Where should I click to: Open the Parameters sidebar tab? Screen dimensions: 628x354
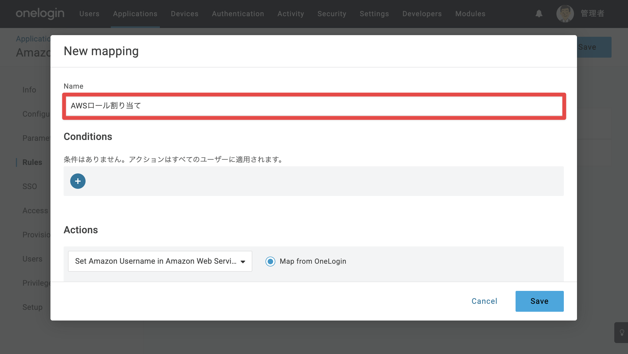pyautogui.click(x=36, y=138)
